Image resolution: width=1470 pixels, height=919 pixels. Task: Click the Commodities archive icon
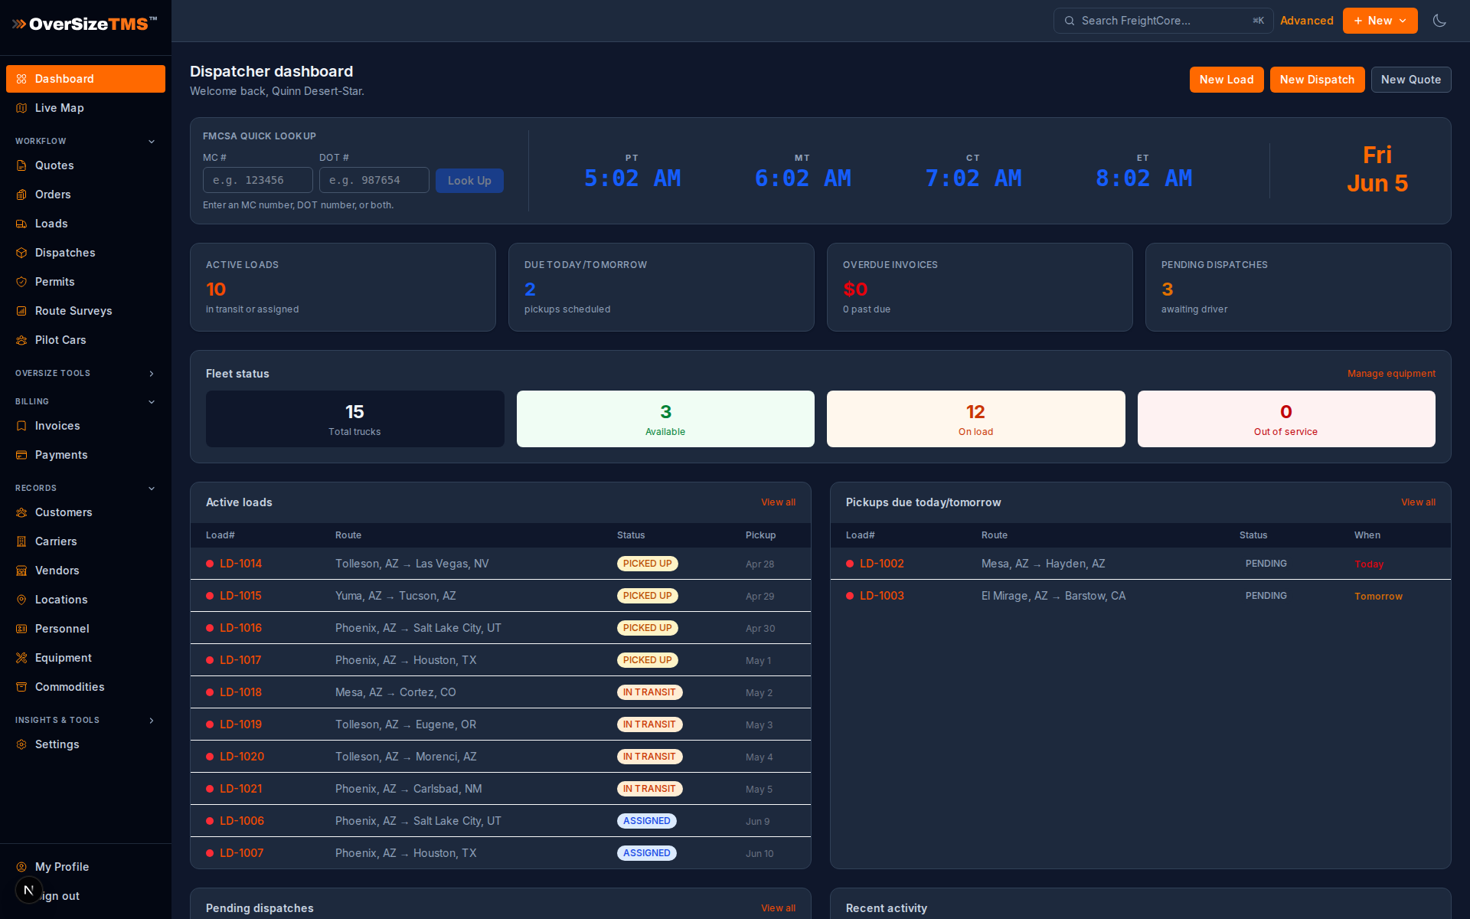coord(21,687)
